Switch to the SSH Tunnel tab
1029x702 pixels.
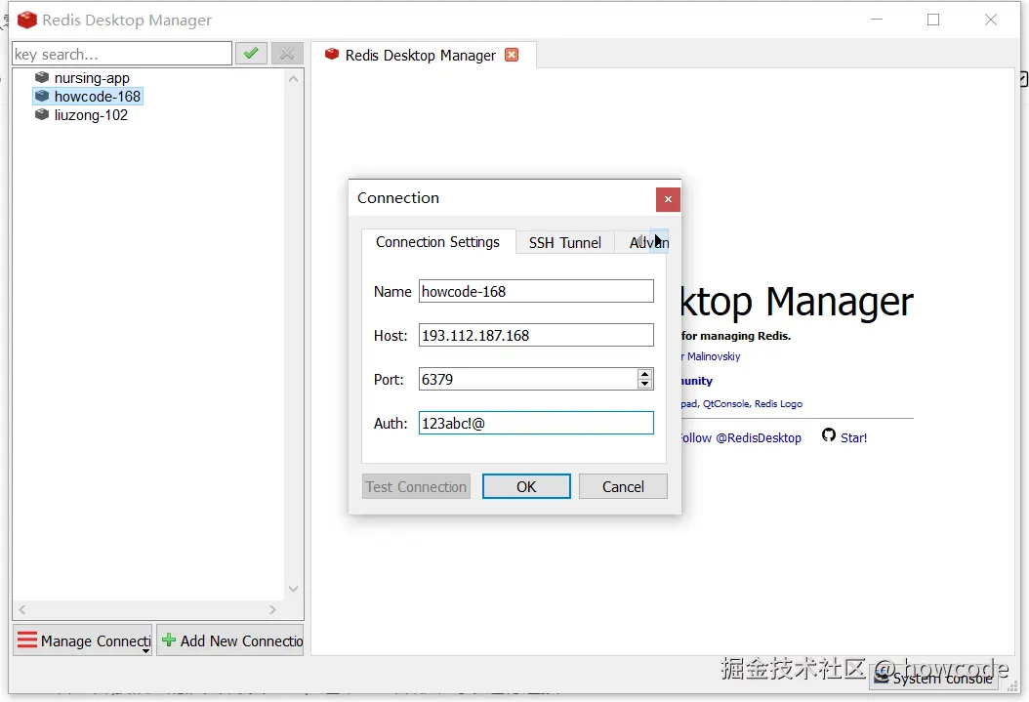(564, 243)
